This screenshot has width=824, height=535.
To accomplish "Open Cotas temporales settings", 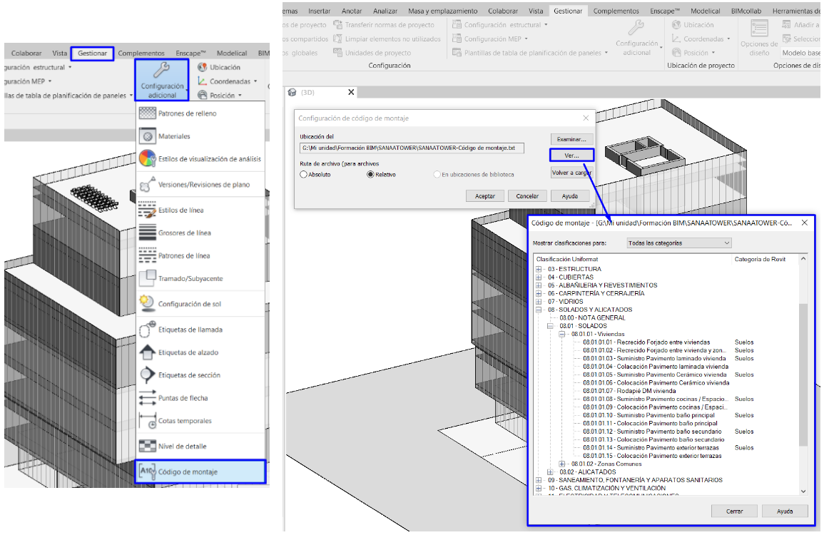I will (x=176, y=421).
